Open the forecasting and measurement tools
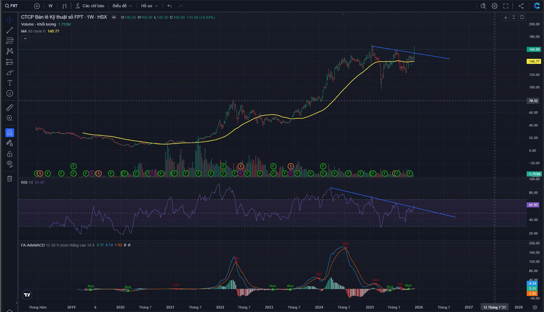 tap(9, 62)
